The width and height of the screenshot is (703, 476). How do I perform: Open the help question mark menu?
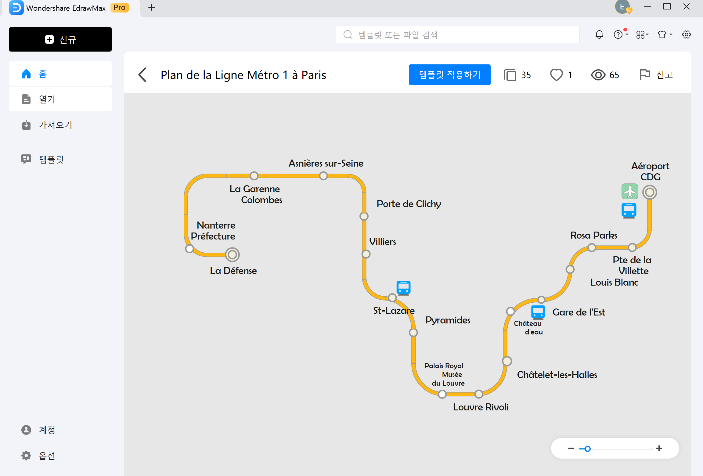(x=618, y=34)
